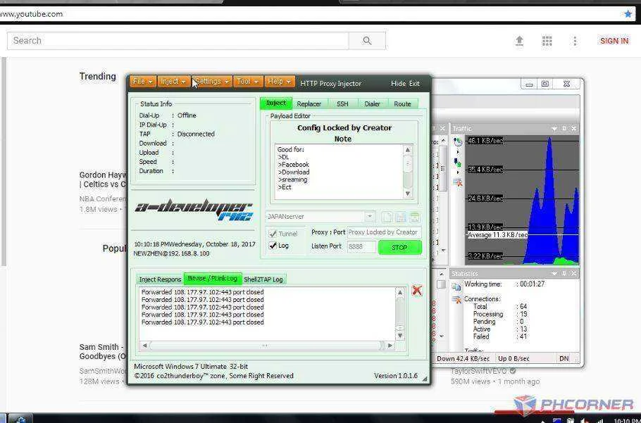Click Hide in the injector title bar
Screen dimensions: 641x423
[x=398, y=83]
